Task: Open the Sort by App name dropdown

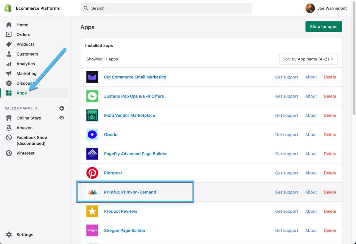Action: tap(308, 59)
